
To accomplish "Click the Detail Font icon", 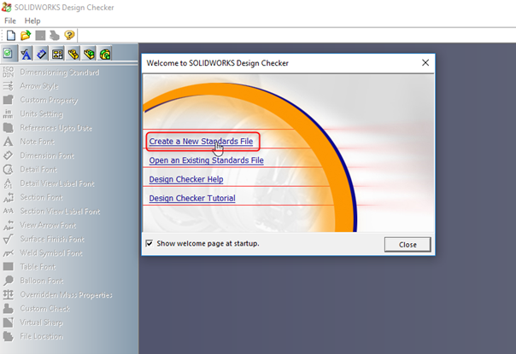I will pyautogui.click(x=9, y=169).
